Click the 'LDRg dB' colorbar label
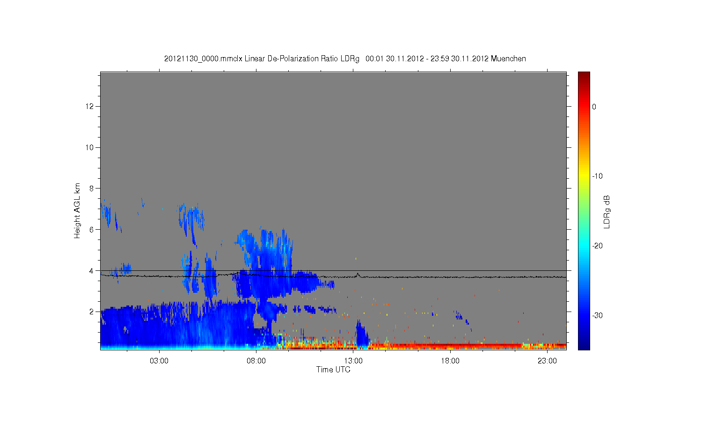702x421 pixels. [607, 211]
